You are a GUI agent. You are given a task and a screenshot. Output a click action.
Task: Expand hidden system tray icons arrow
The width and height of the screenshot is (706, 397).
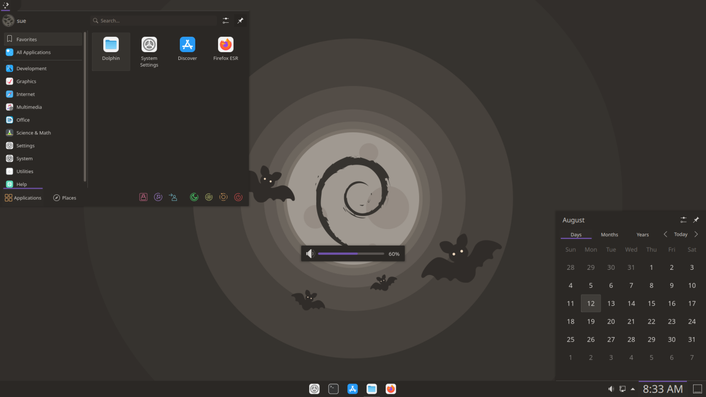point(633,389)
